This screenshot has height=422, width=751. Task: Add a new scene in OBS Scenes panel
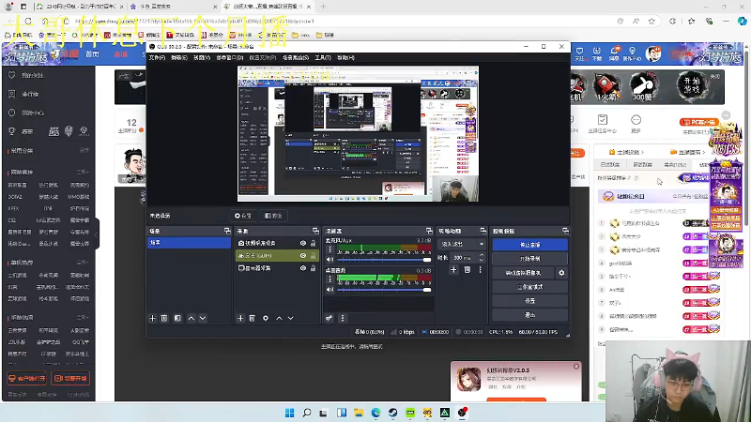click(x=152, y=318)
